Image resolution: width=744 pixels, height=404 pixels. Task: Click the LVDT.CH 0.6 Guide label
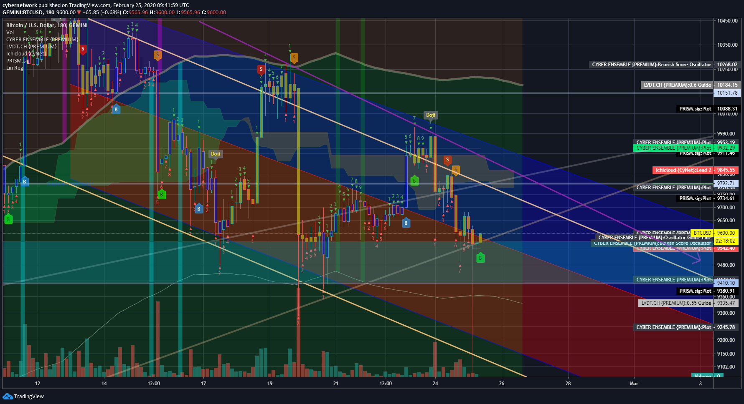click(690, 85)
